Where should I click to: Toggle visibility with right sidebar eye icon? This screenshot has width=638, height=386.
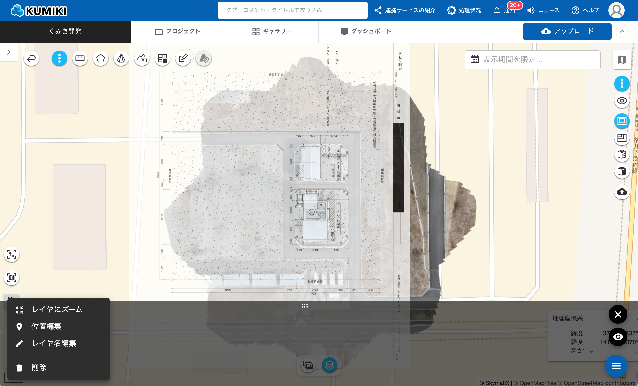pos(622,101)
